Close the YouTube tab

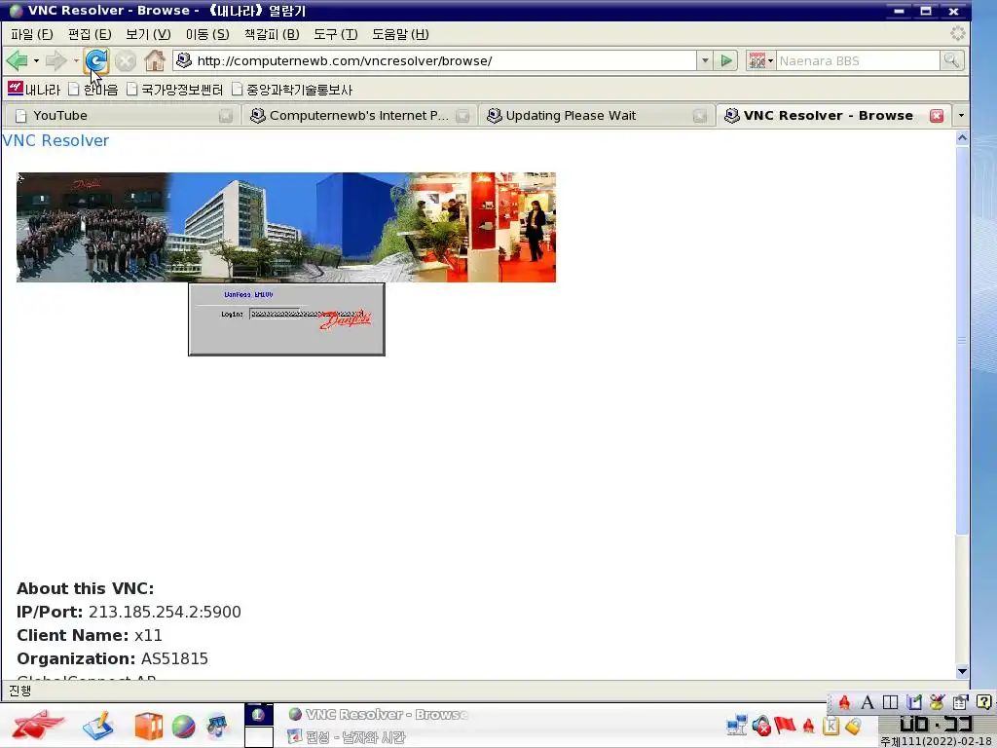point(225,116)
